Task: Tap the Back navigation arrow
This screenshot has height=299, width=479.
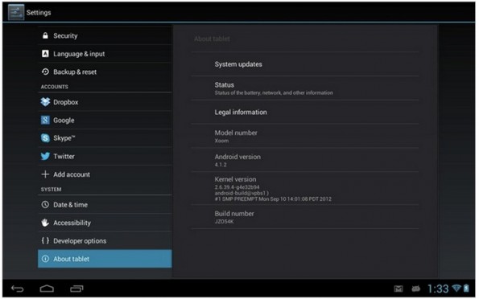Action: tap(18, 289)
